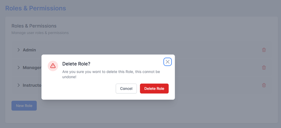Image resolution: width=281 pixels, height=128 pixels.
Task: Click the Manager row delete trash icon
Action: click(x=264, y=68)
